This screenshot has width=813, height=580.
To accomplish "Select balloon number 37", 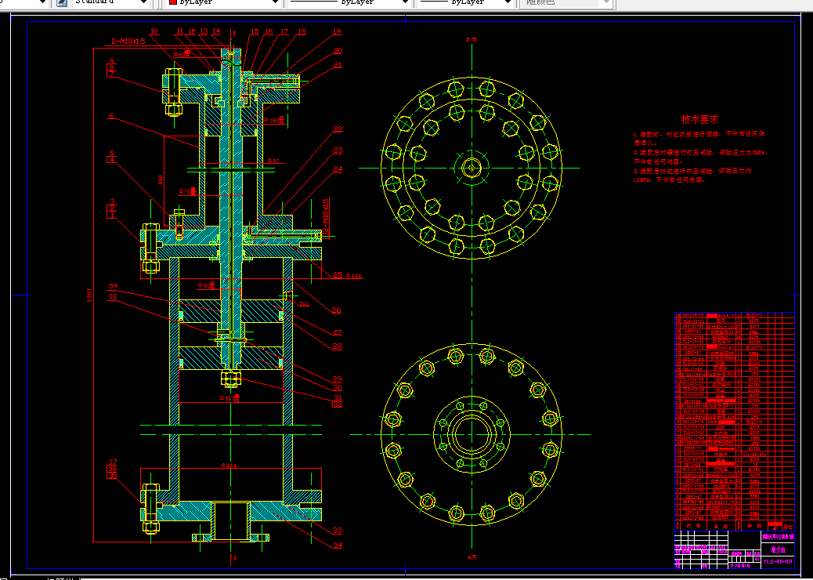I will point(113,462).
